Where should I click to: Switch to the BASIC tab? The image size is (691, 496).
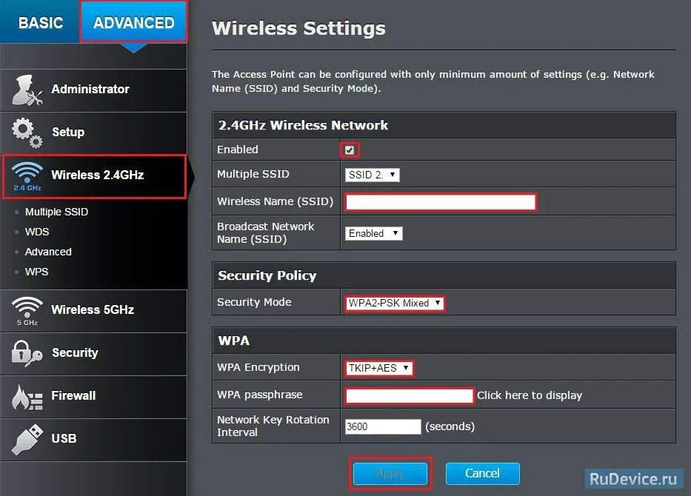pyautogui.click(x=40, y=22)
